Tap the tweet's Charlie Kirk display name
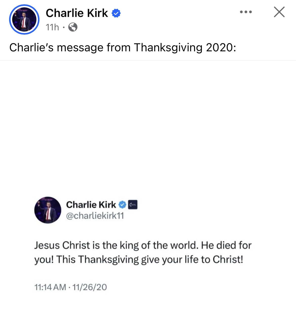 tap(91, 205)
